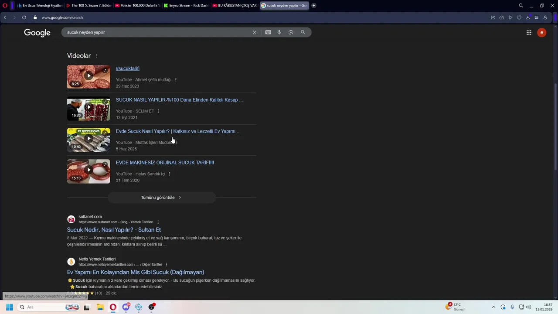Screen dimensions: 558x314
Task: Select the 'sucuk neyden yapılır' Google tab
Action: (284, 6)
